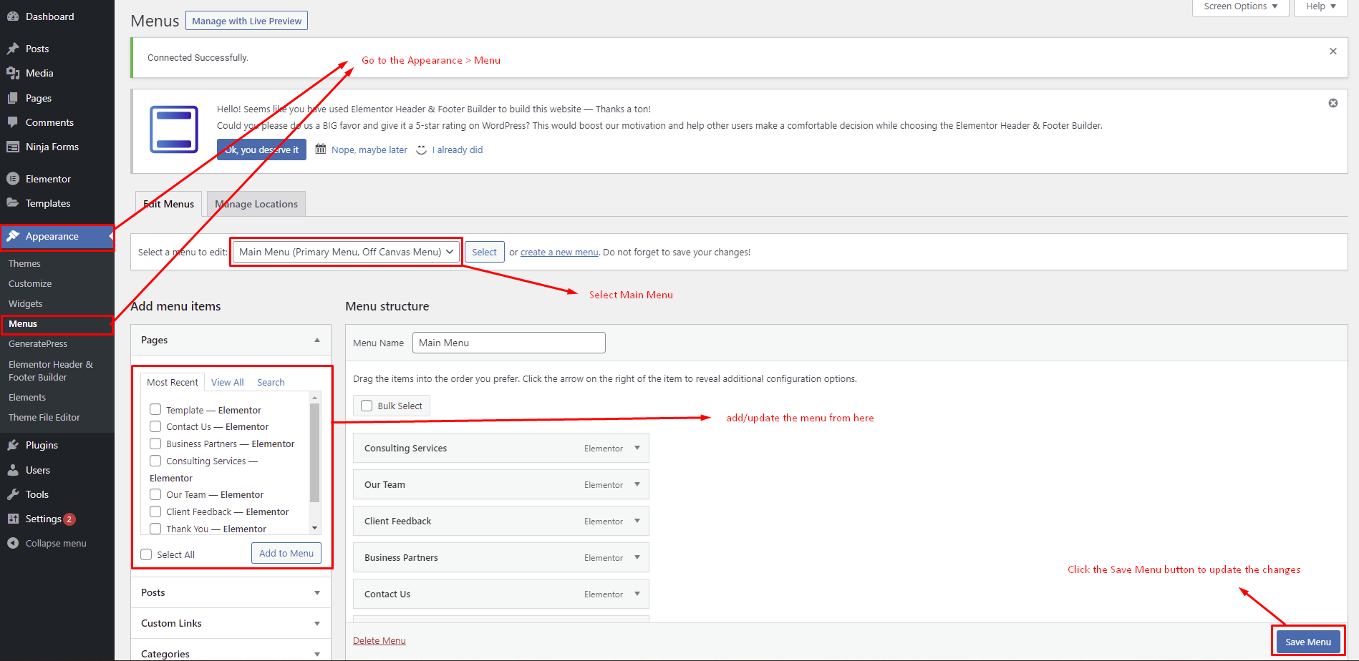
Task: Check the Template — Elementor page
Action: [x=155, y=409]
